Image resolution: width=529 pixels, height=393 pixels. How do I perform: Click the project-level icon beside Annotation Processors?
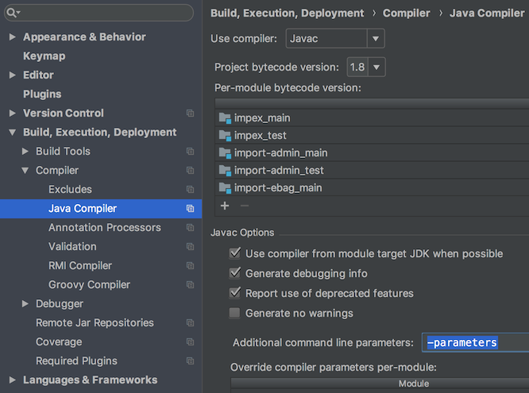click(x=190, y=228)
